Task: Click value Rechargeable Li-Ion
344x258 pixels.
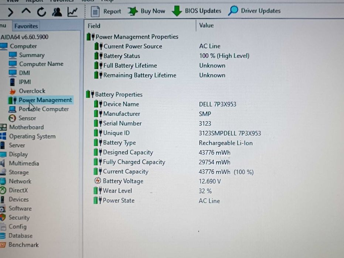Action: (x=225, y=143)
